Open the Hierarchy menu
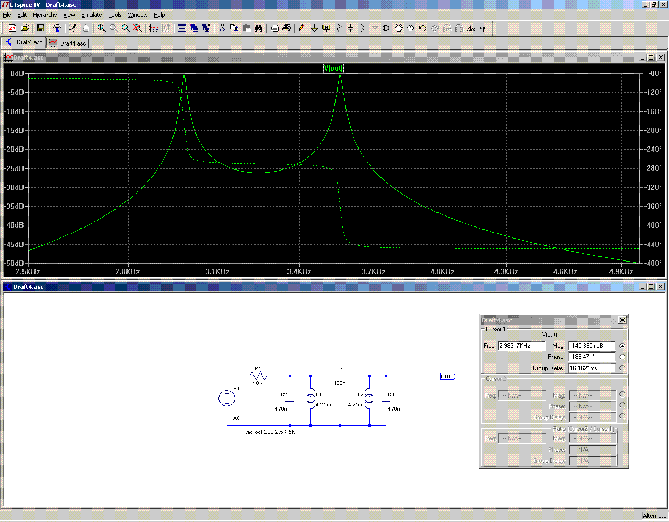This screenshot has height=522, width=669. (x=45, y=15)
